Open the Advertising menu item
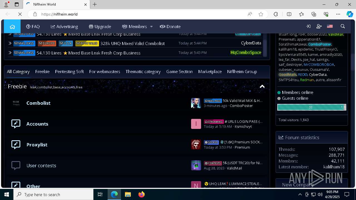Screen dimensions: 356x200 (x=64, y=27)
